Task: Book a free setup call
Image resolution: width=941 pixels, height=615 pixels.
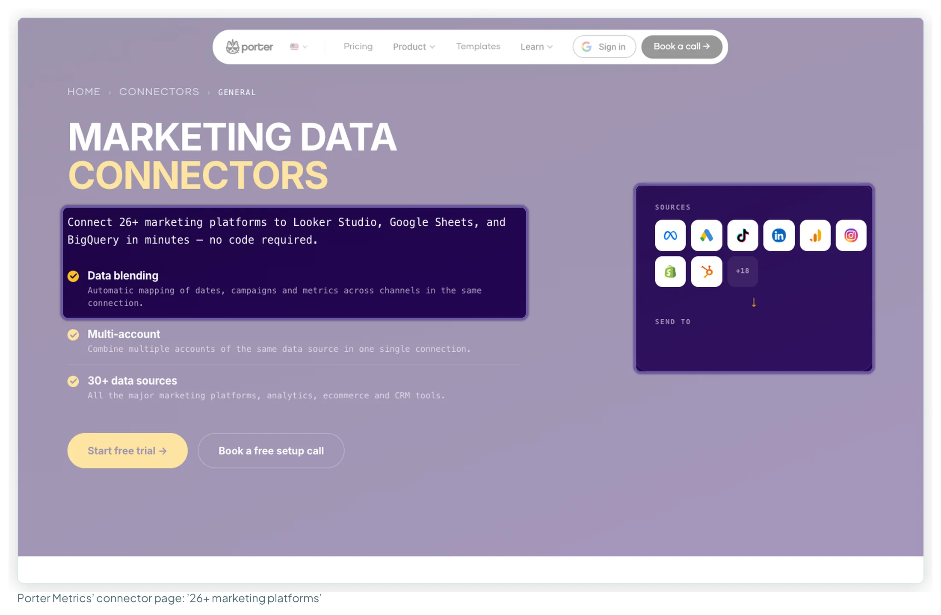Action: 271,450
